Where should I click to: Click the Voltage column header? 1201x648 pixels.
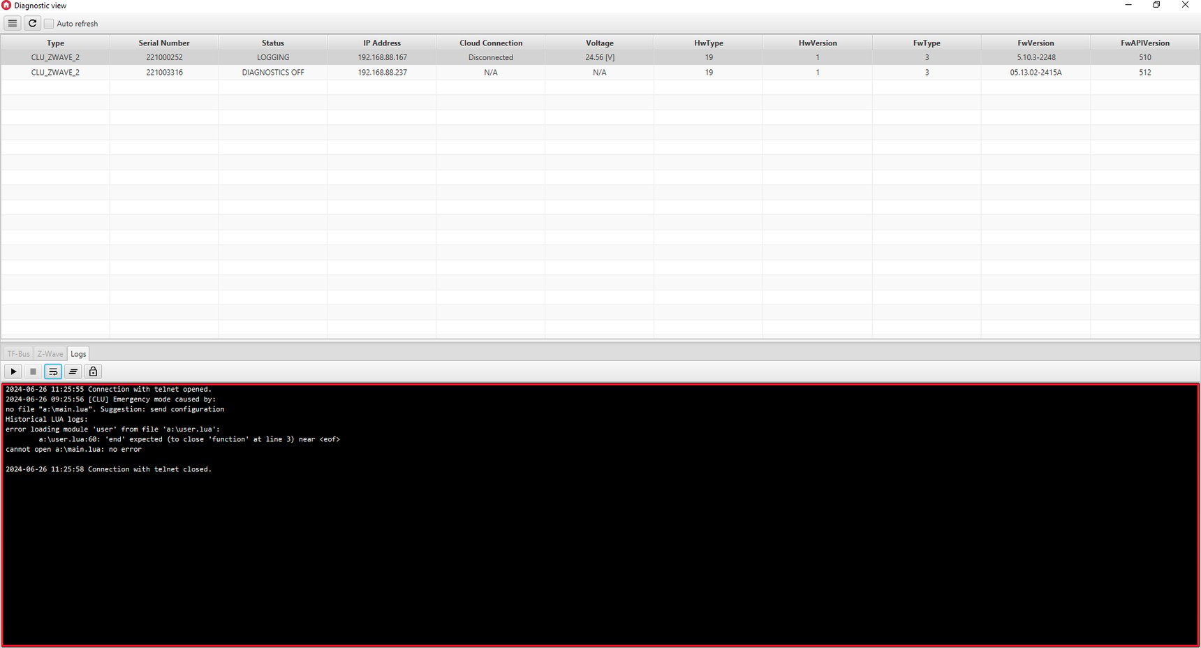pyautogui.click(x=600, y=43)
